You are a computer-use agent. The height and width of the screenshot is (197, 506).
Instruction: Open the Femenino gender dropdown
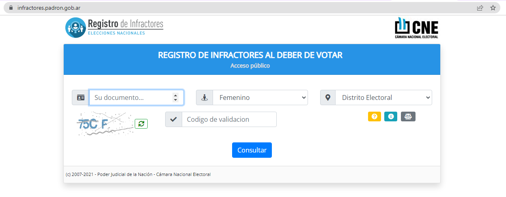point(260,97)
